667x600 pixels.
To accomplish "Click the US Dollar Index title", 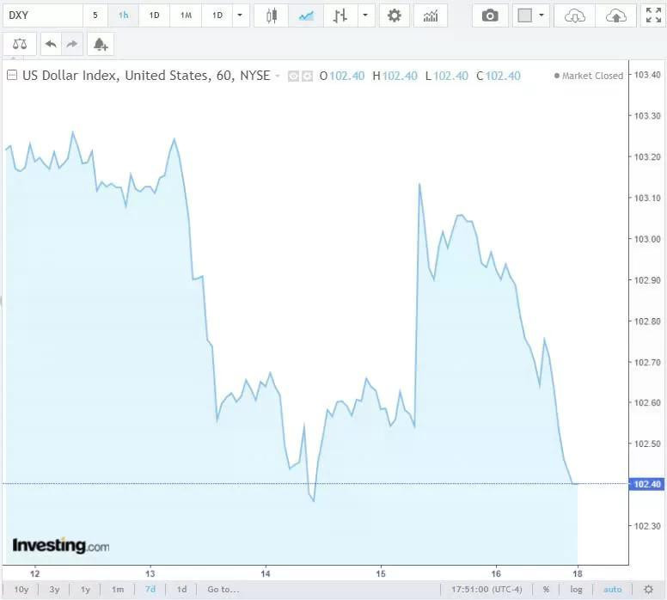I will (x=146, y=76).
